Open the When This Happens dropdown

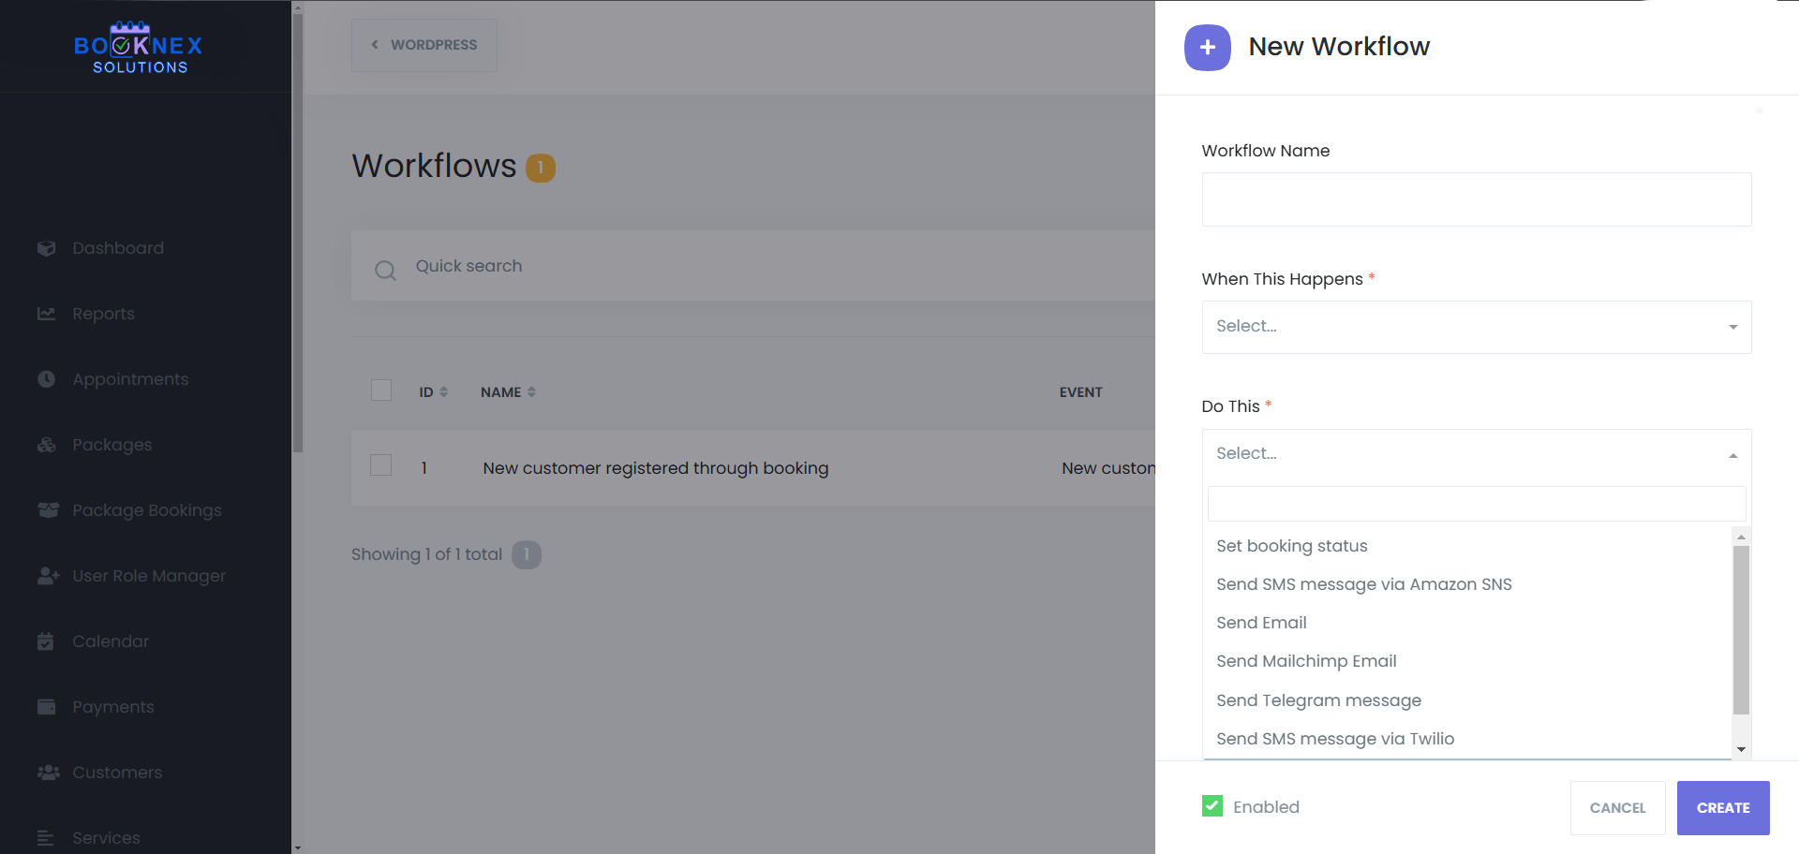[x=1476, y=327]
